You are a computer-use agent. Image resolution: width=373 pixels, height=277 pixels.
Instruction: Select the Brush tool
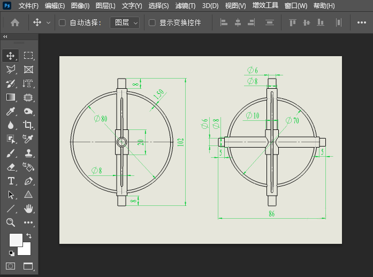pyautogui.click(x=11, y=153)
